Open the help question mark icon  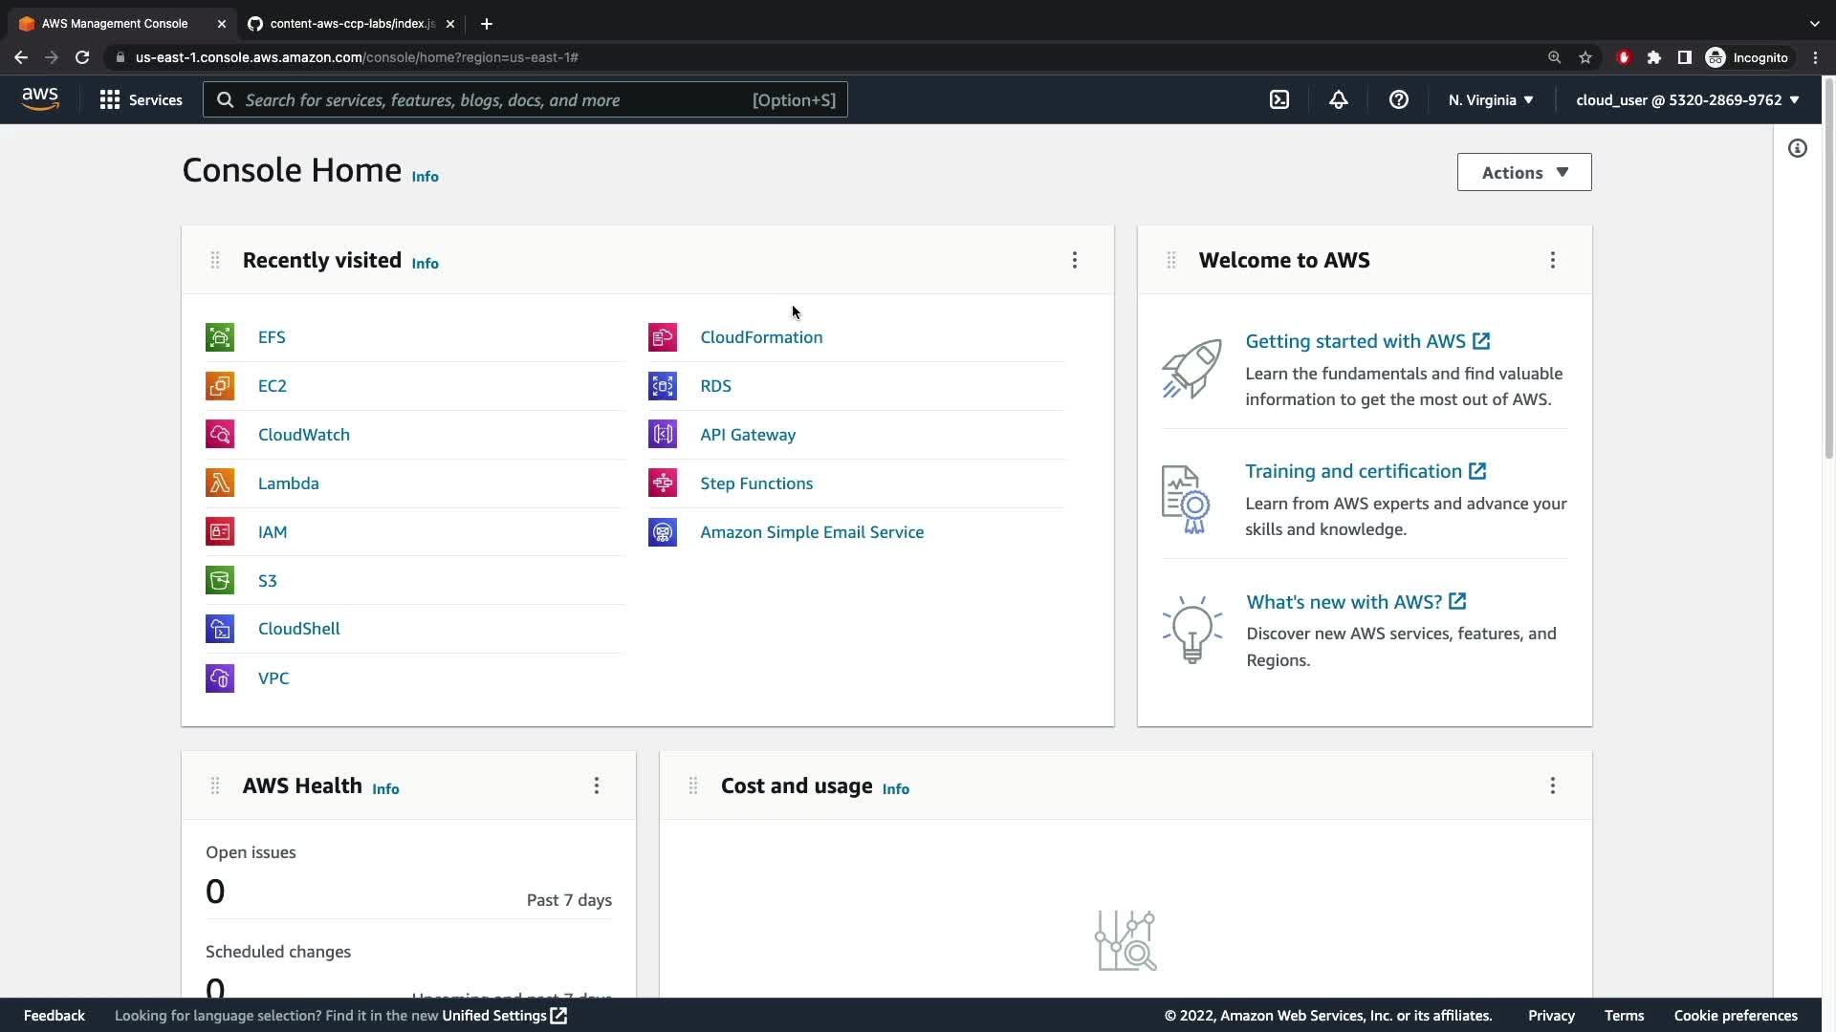[1398, 99]
